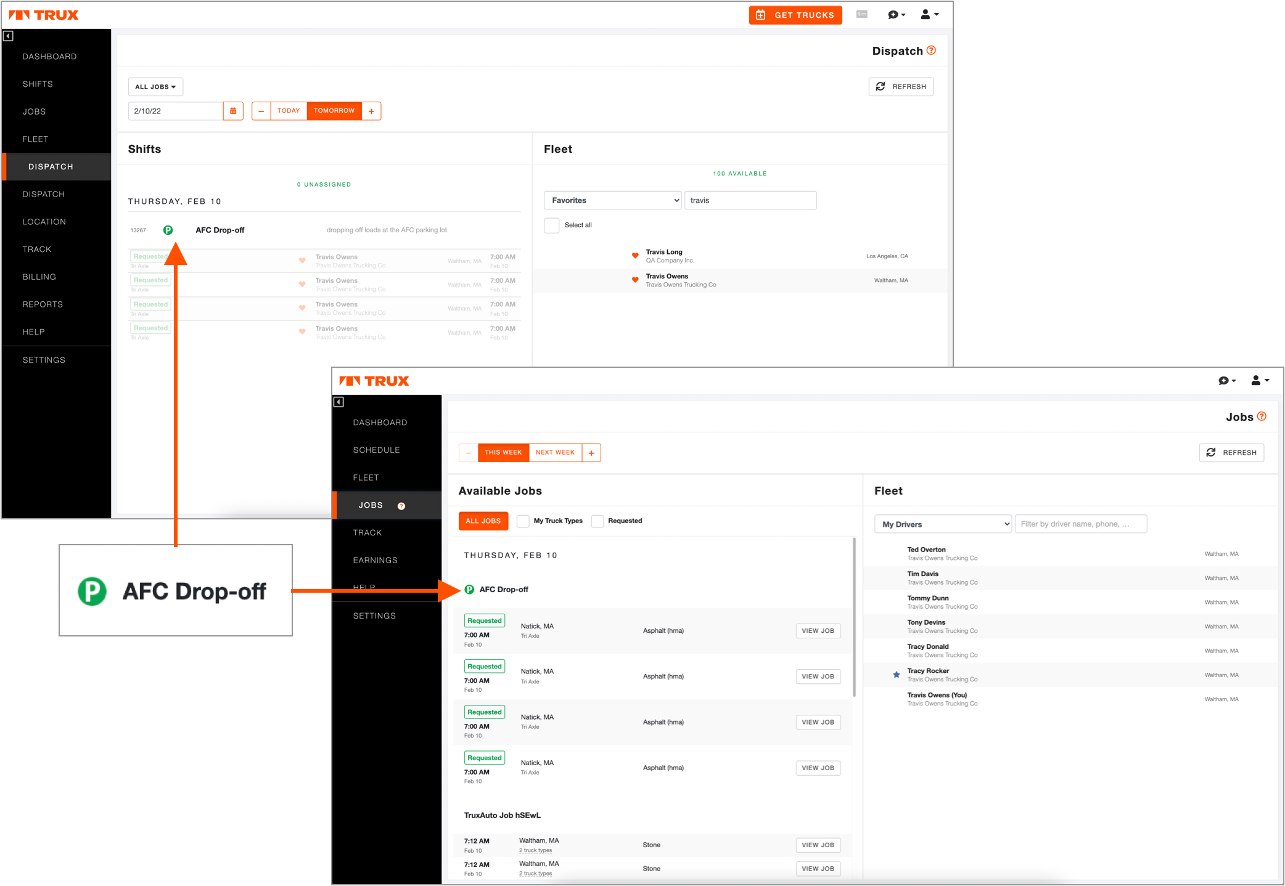Image resolution: width=1285 pixels, height=886 pixels.
Task: Open Track in Jobs window sidebar
Action: pyautogui.click(x=367, y=533)
